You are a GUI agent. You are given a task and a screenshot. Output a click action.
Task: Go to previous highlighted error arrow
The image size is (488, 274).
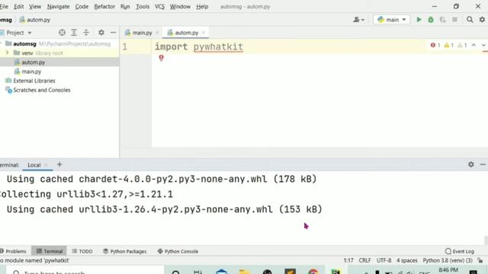(474, 46)
